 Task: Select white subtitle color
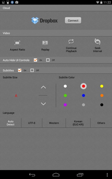pyautogui.click(x=65, y=86)
